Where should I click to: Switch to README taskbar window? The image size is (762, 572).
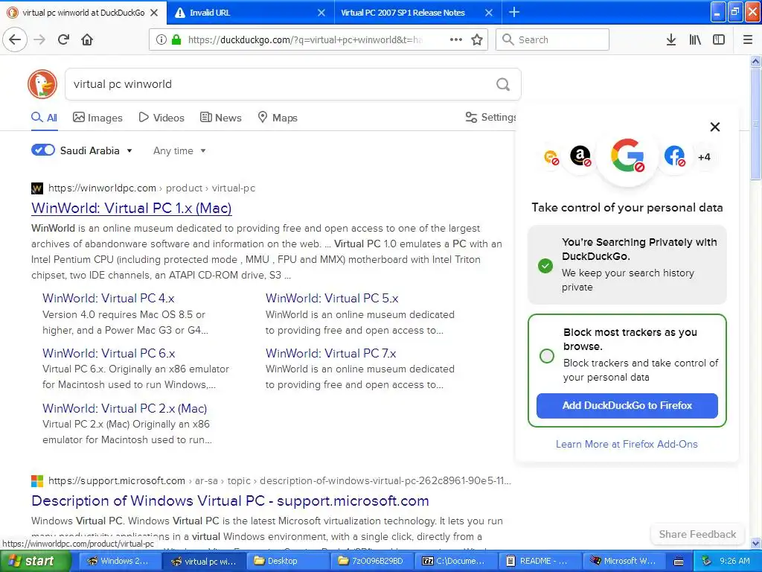tap(541, 562)
